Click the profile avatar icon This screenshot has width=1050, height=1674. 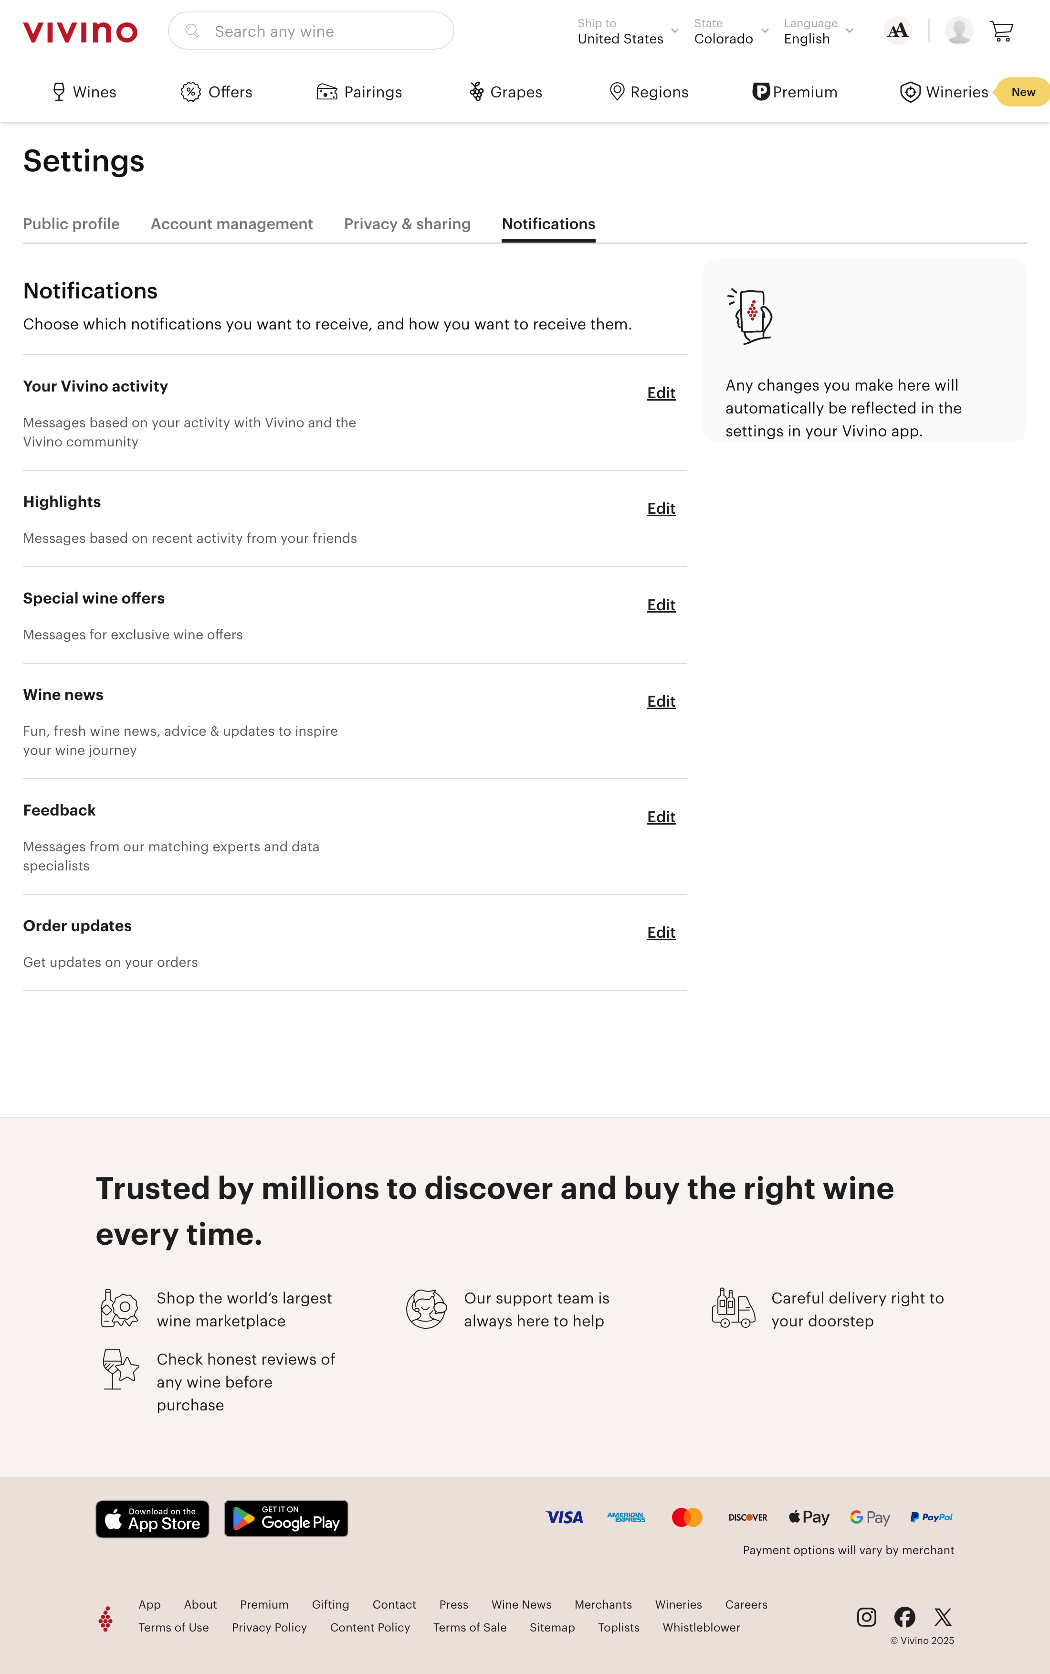coord(959,31)
